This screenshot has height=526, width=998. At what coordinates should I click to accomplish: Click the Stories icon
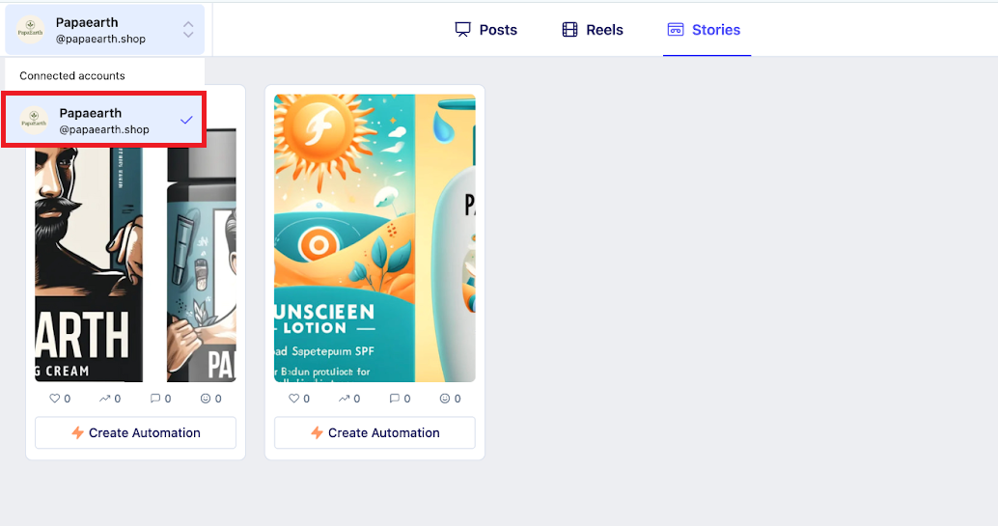pyautogui.click(x=676, y=30)
